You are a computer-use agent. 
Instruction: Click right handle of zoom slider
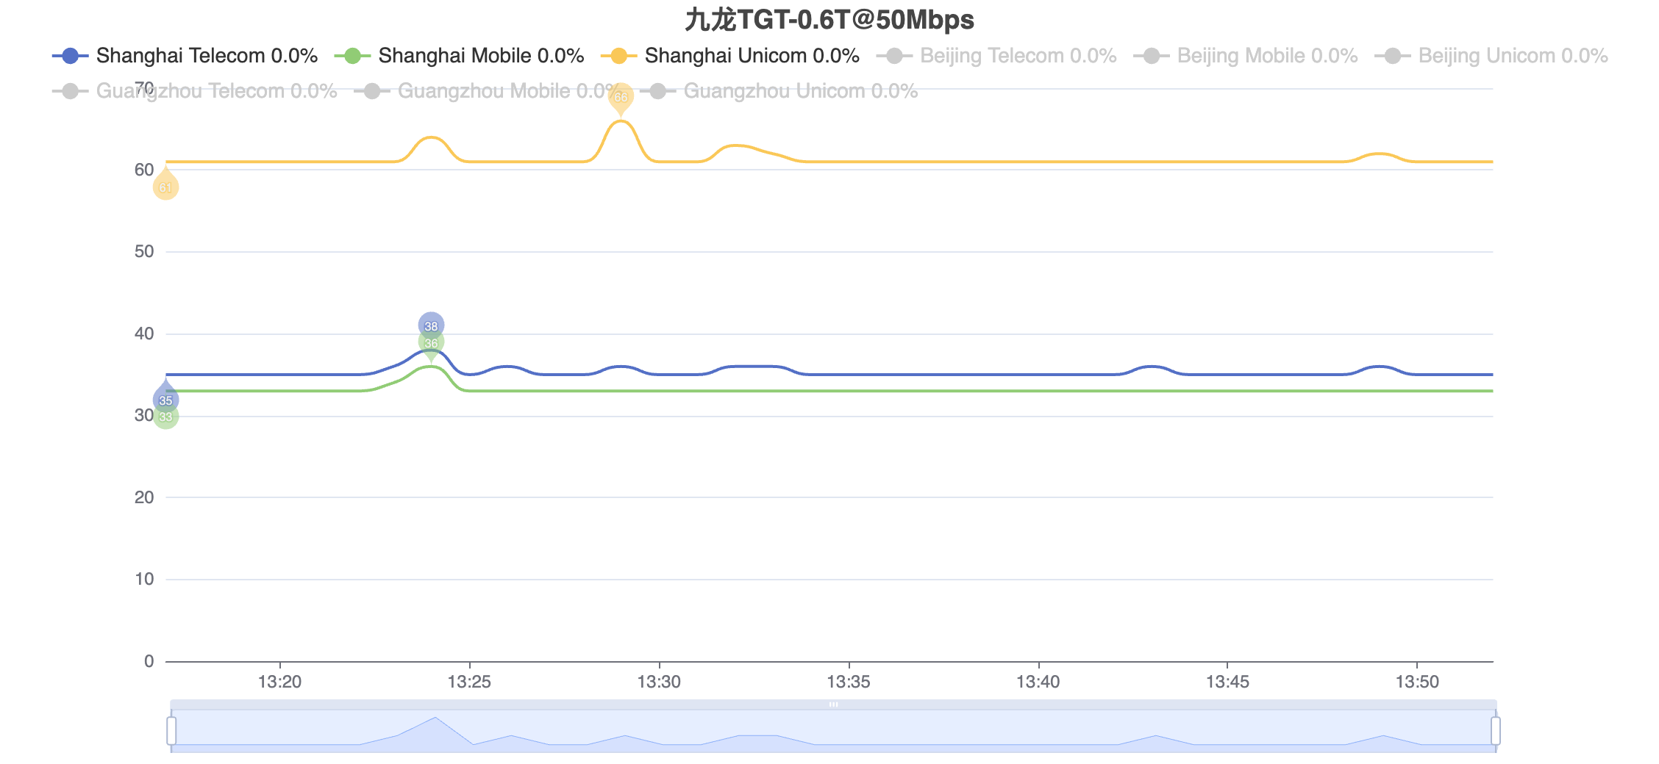(1496, 731)
